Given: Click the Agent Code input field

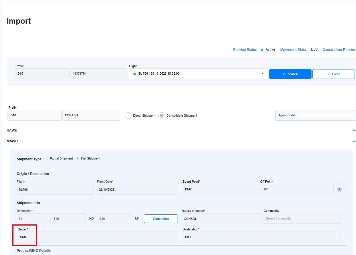Looking at the screenshot, I should click(x=325, y=115).
